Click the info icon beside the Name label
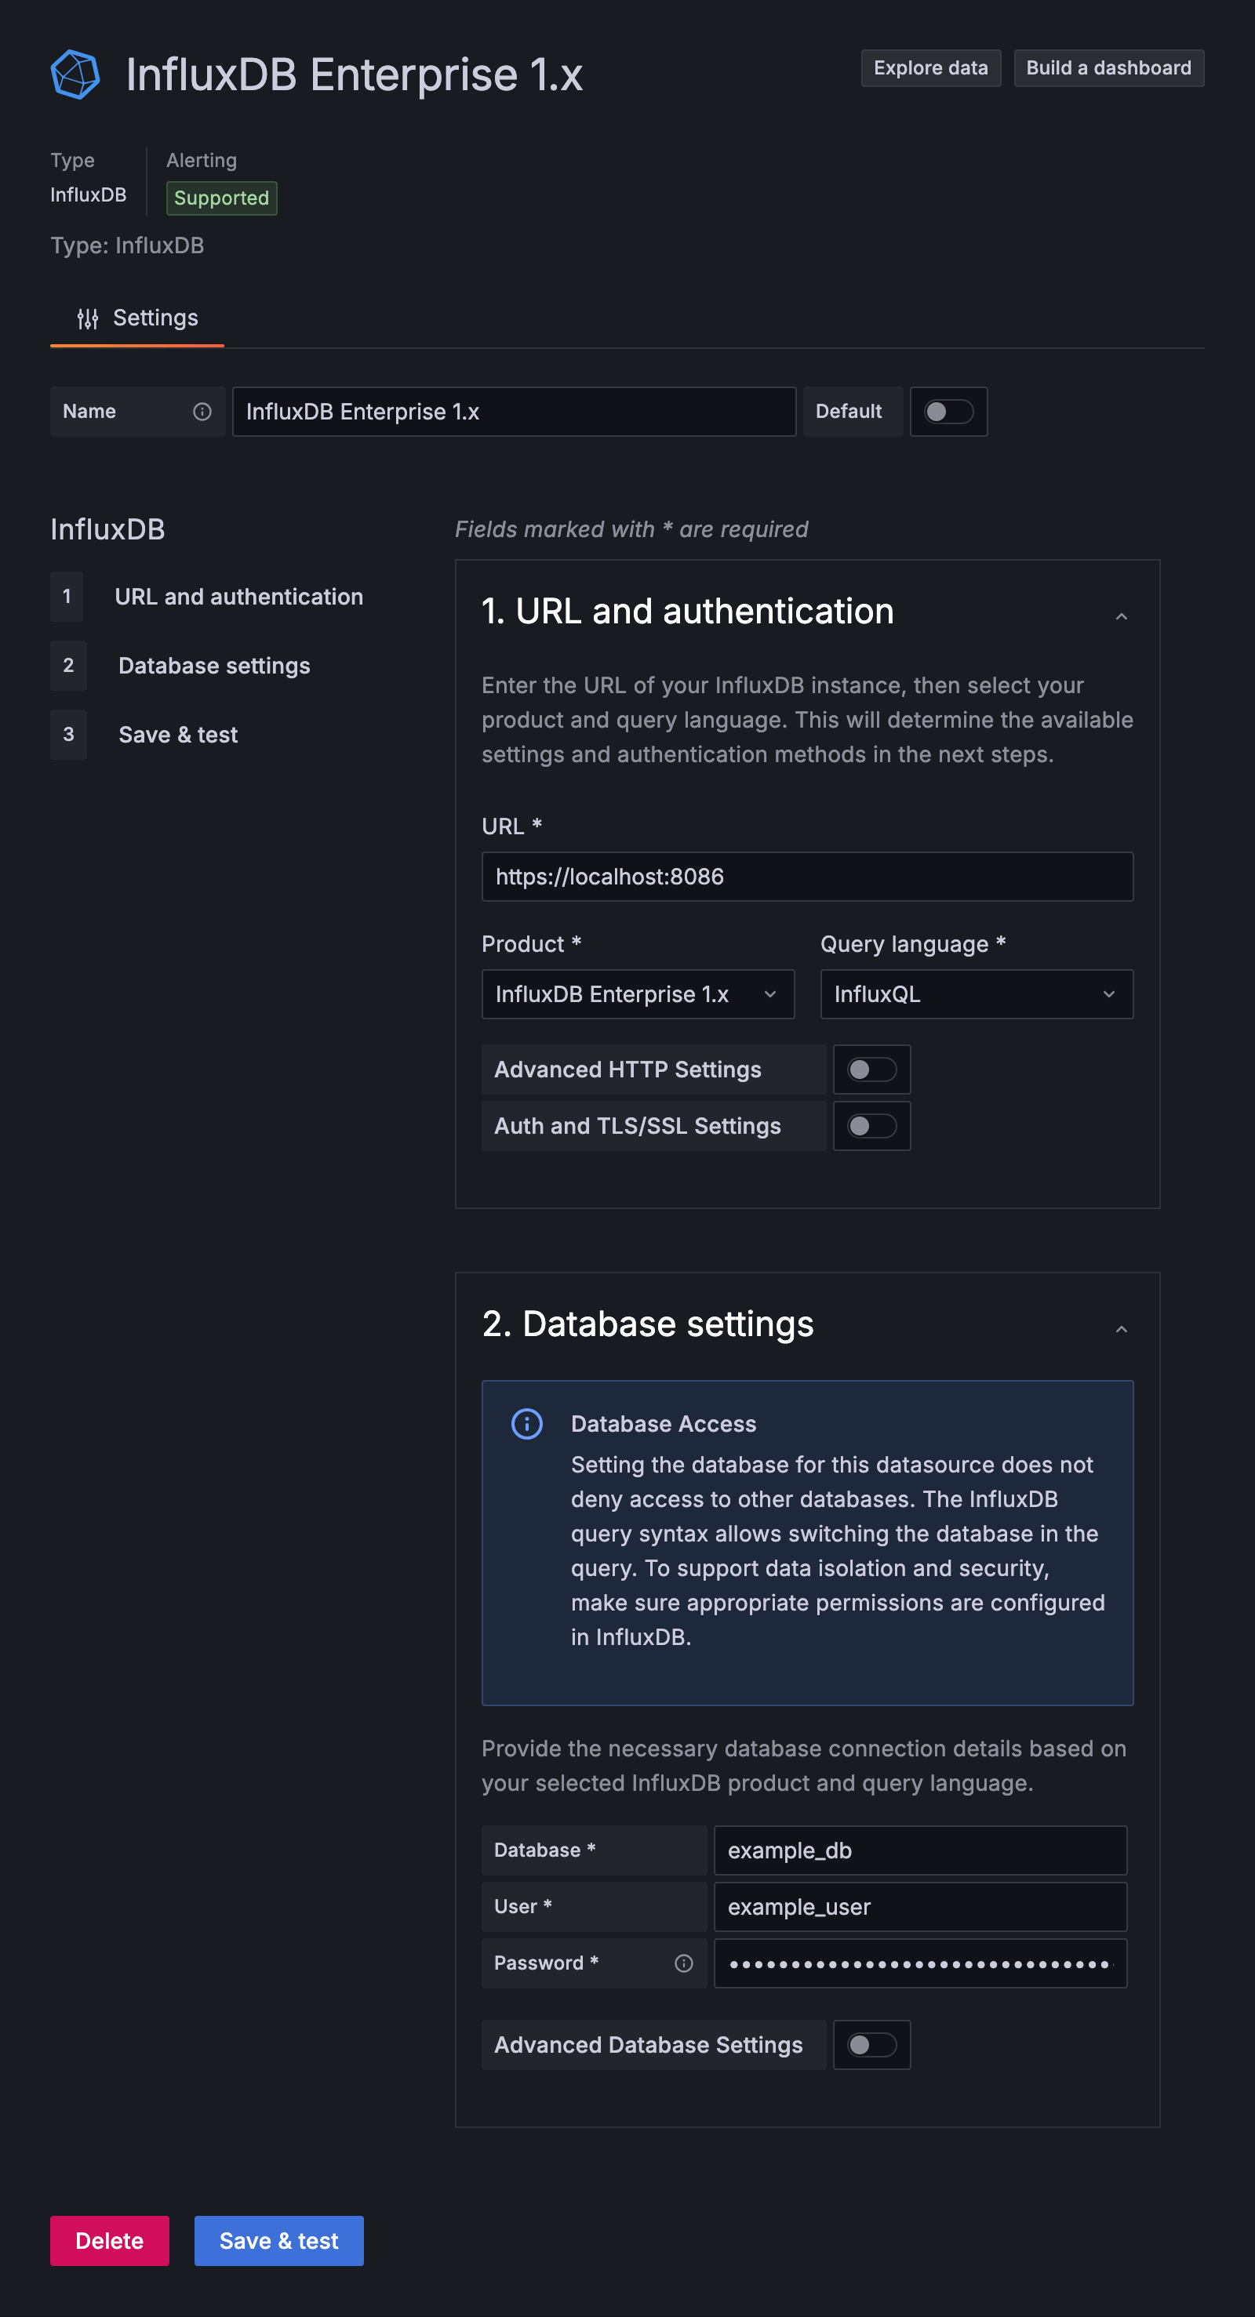 coord(201,411)
